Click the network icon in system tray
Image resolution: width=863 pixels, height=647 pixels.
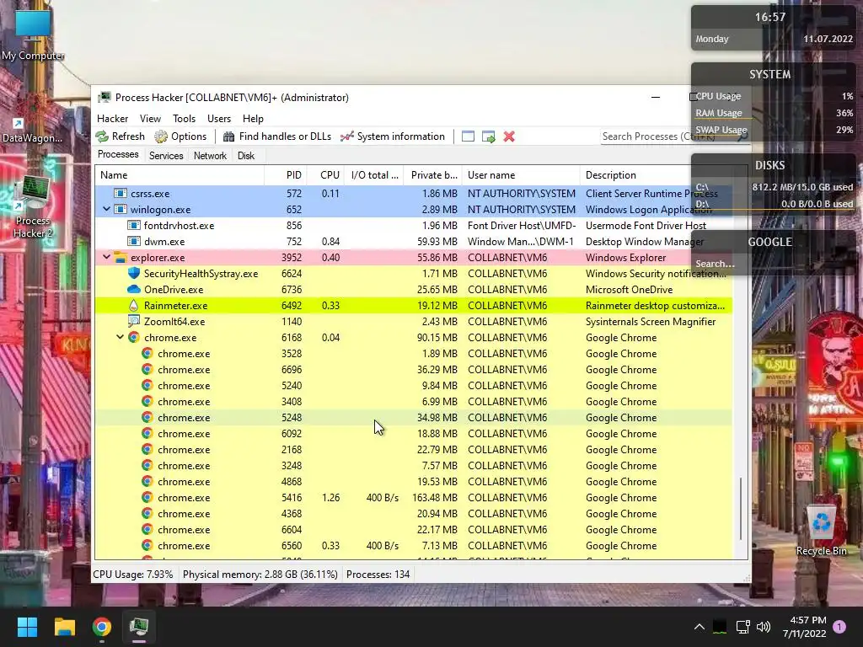pyautogui.click(x=742, y=627)
